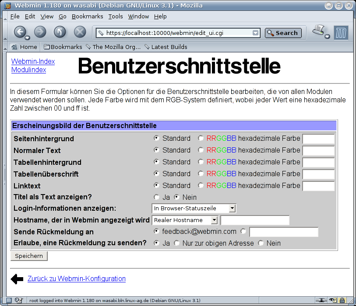Select RRGGBB radio button for Seitenhintergrund
356x306 pixels.
201,138
